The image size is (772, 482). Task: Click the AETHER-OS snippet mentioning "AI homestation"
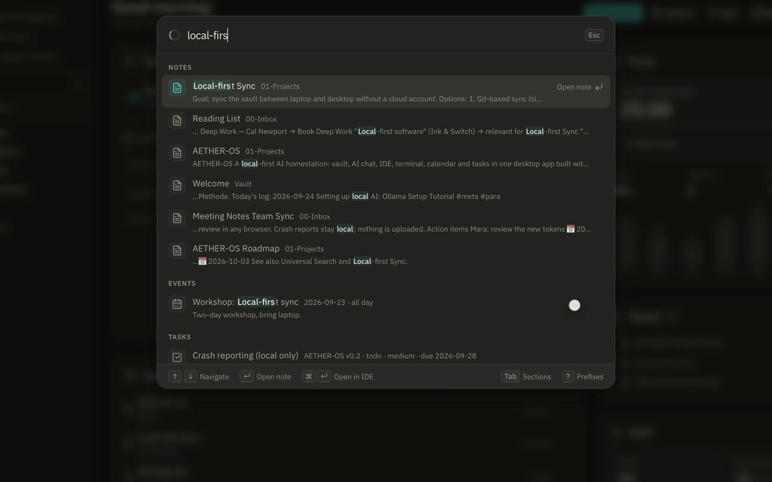click(391, 164)
